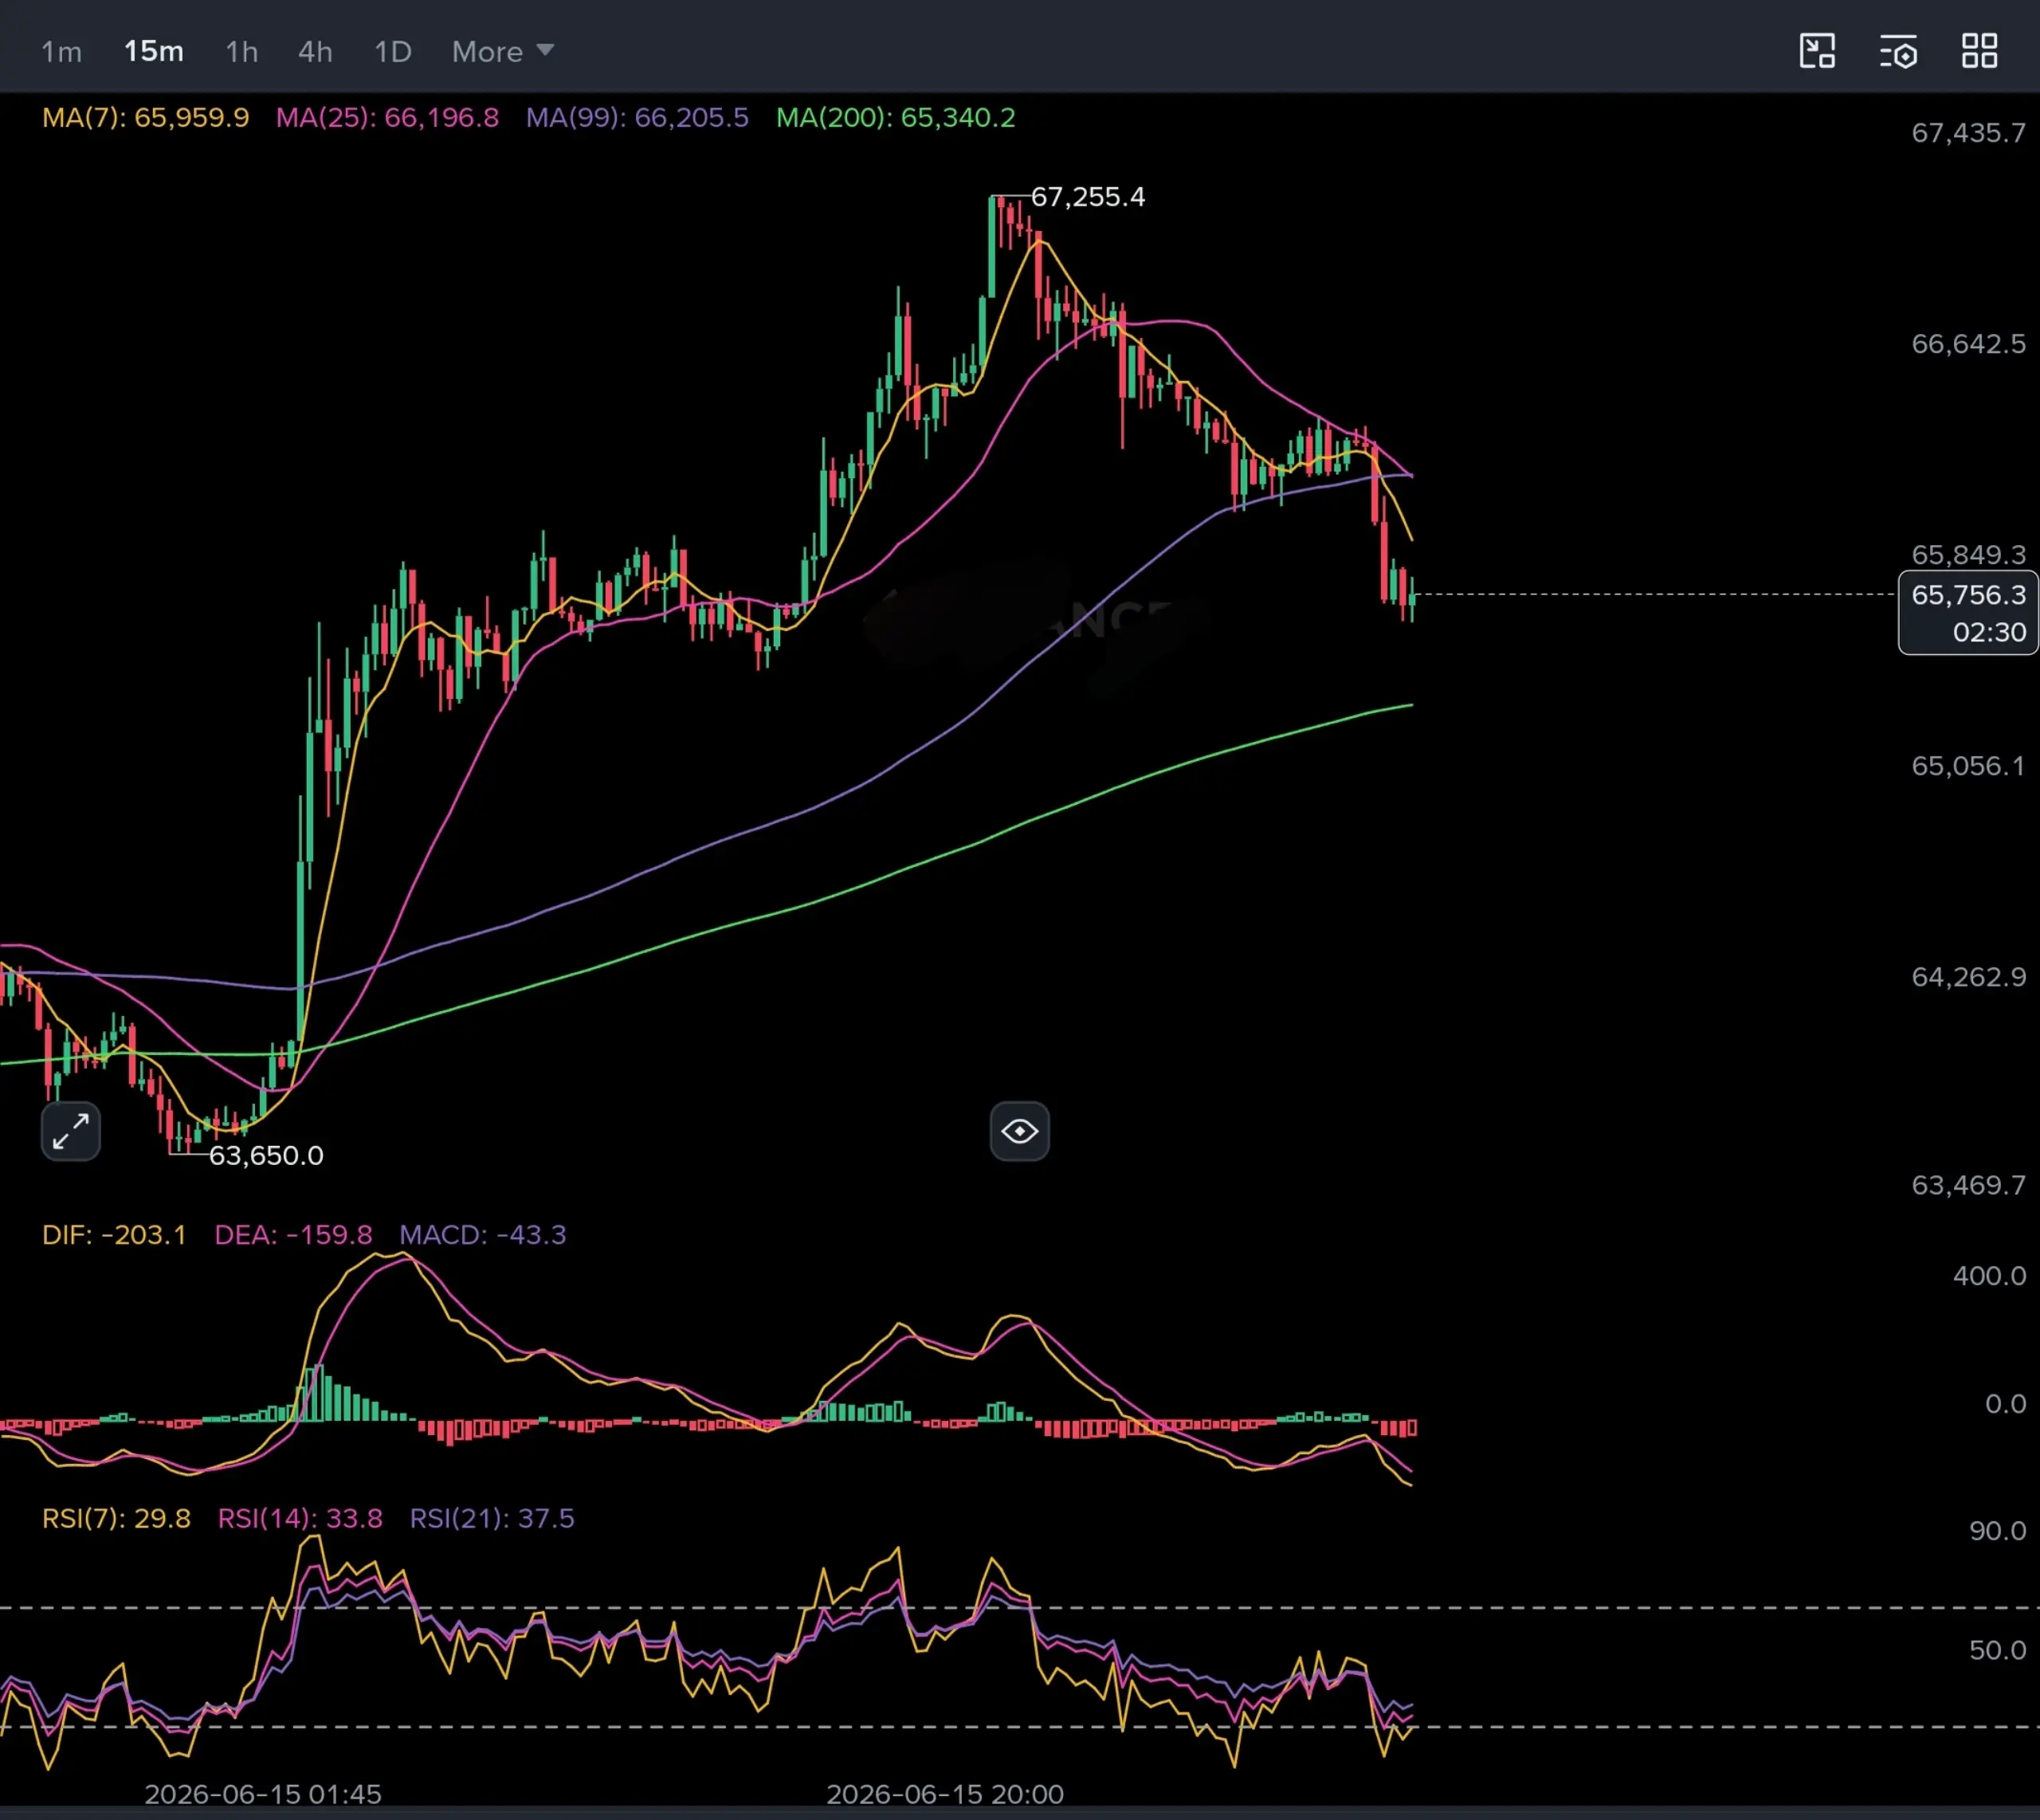Screen dimensions: 2040x1820
Task: Click the RSI(21) indicator label
Action: pos(492,1519)
